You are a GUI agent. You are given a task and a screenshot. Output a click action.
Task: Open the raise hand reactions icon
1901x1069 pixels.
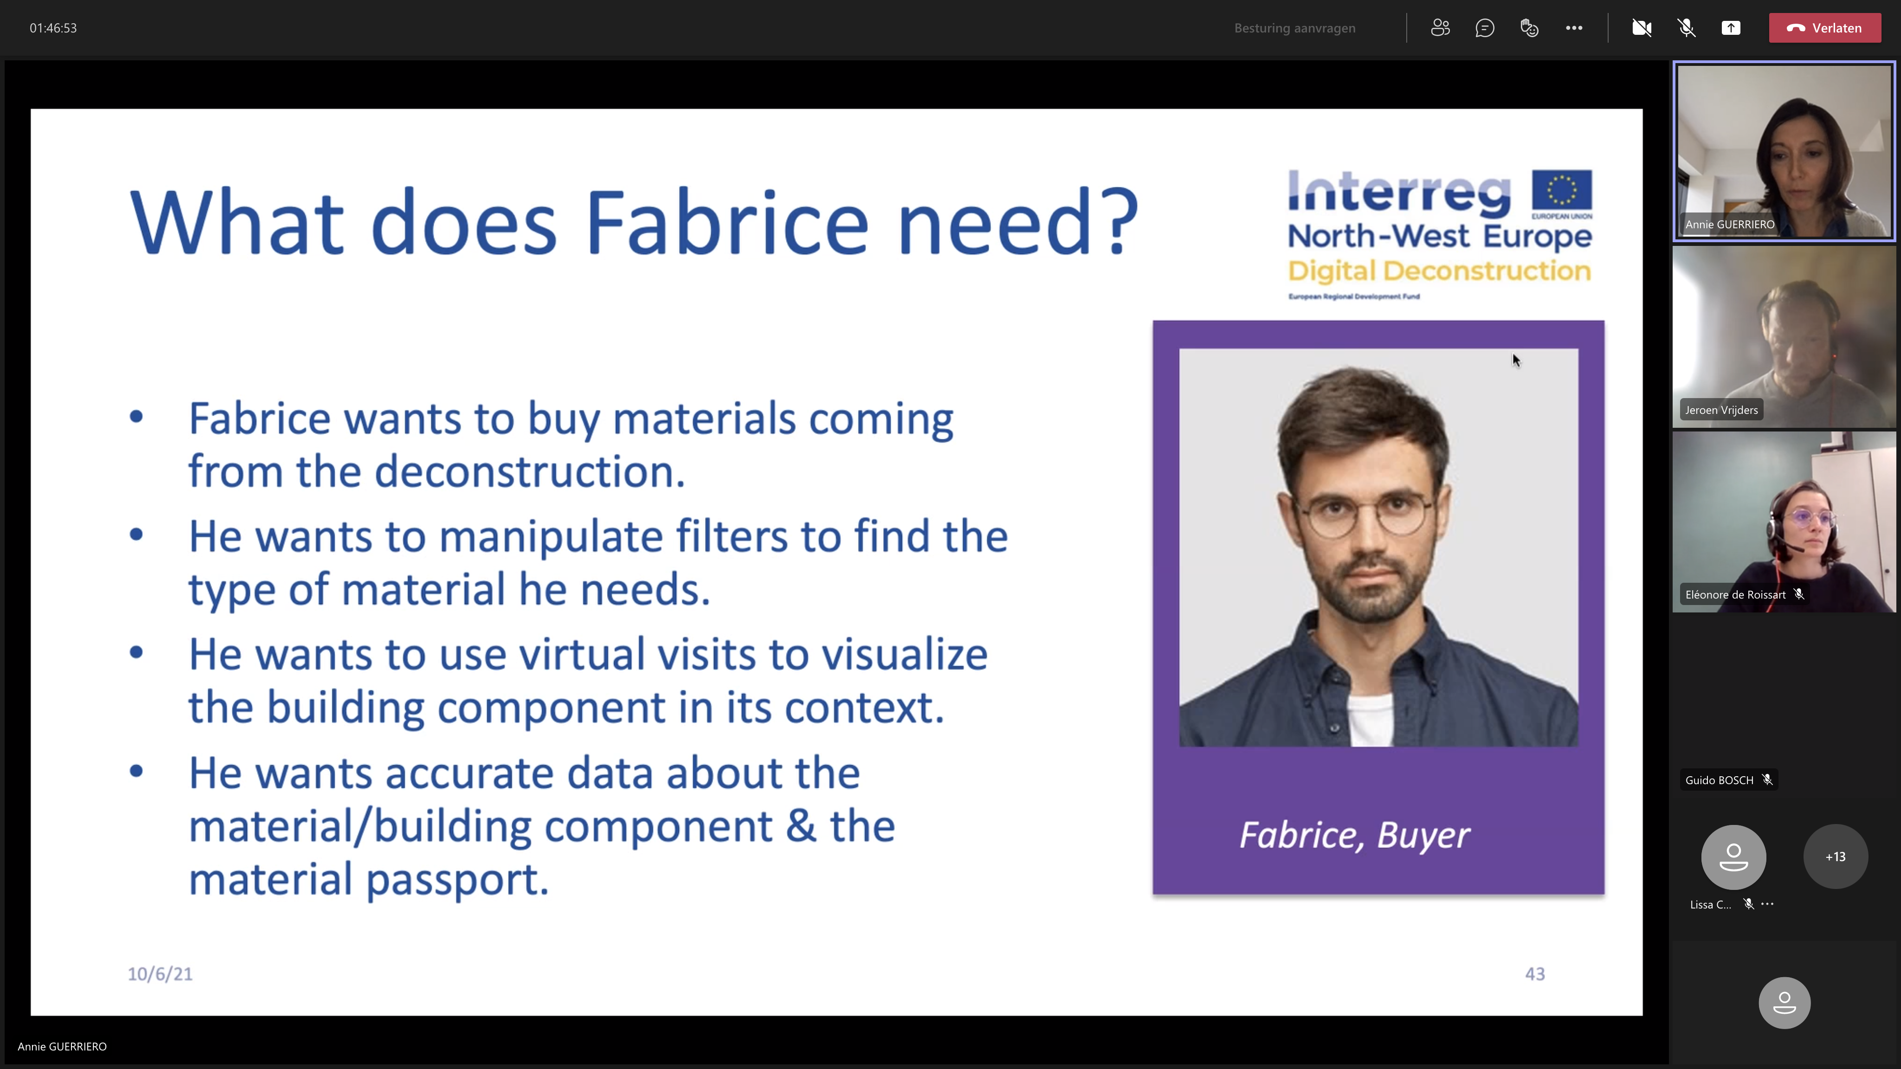pyautogui.click(x=1529, y=28)
